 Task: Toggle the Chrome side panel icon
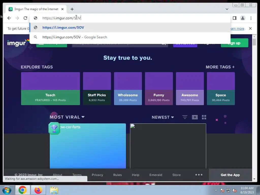coord(234,18)
